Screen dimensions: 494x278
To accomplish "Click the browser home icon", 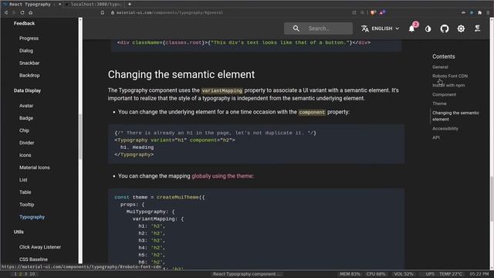I will tap(31, 12).
